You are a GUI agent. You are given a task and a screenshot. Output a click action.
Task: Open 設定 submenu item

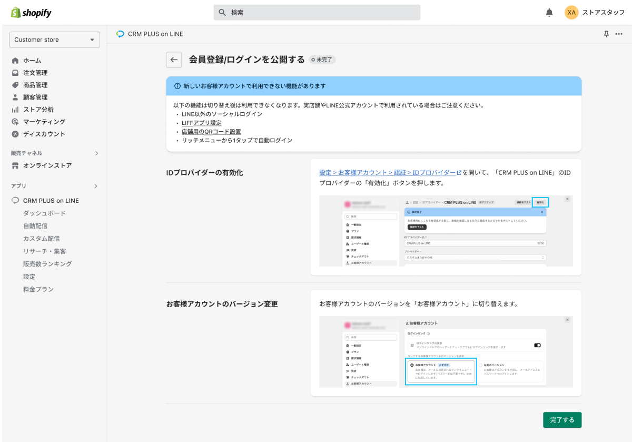click(29, 277)
